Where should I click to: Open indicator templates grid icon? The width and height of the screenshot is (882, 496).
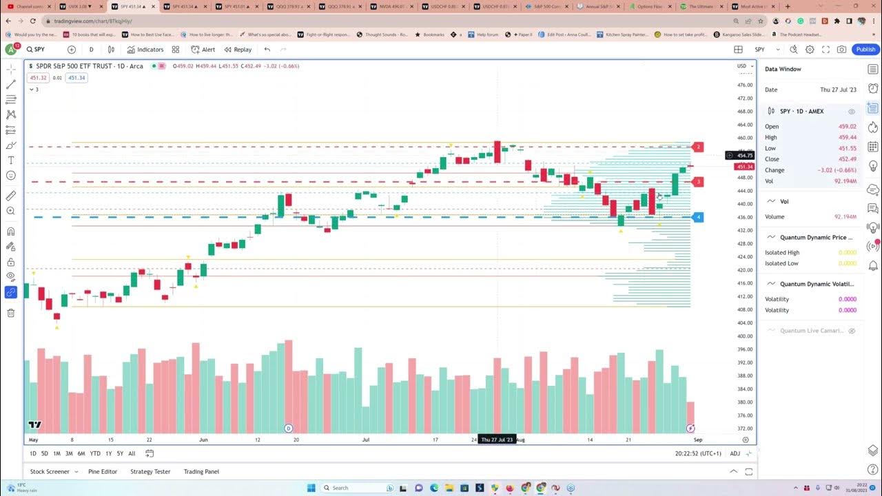click(x=176, y=50)
